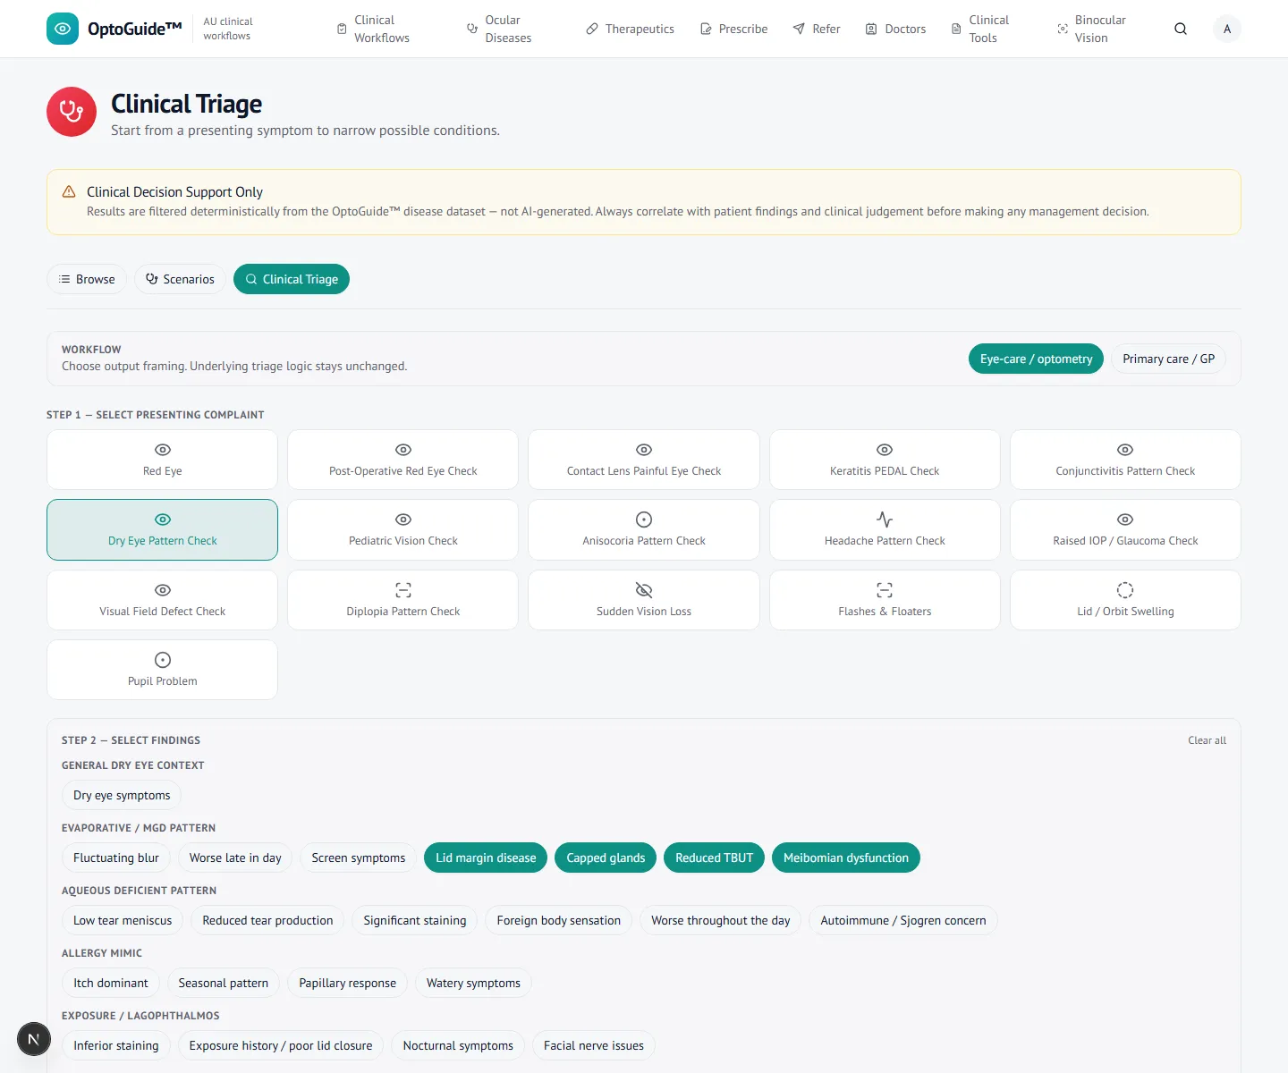
Task: Click the red stethoscope Clinical Triage icon
Action: (x=72, y=112)
